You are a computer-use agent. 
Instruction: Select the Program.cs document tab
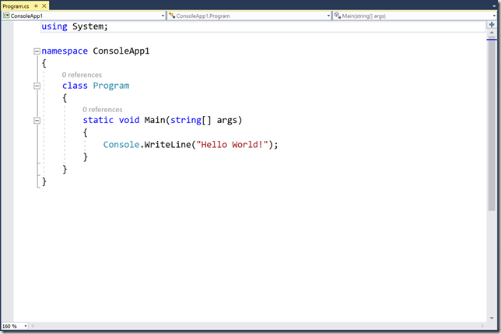pyautogui.click(x=16, y=5)
